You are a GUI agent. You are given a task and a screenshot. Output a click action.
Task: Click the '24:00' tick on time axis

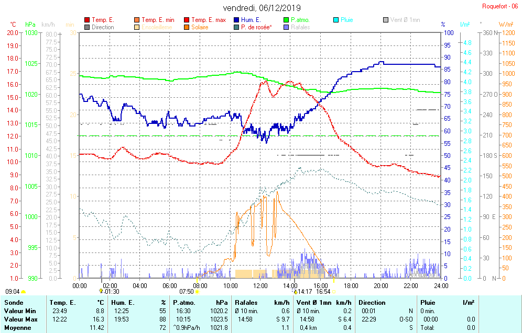tap(441, 285)
